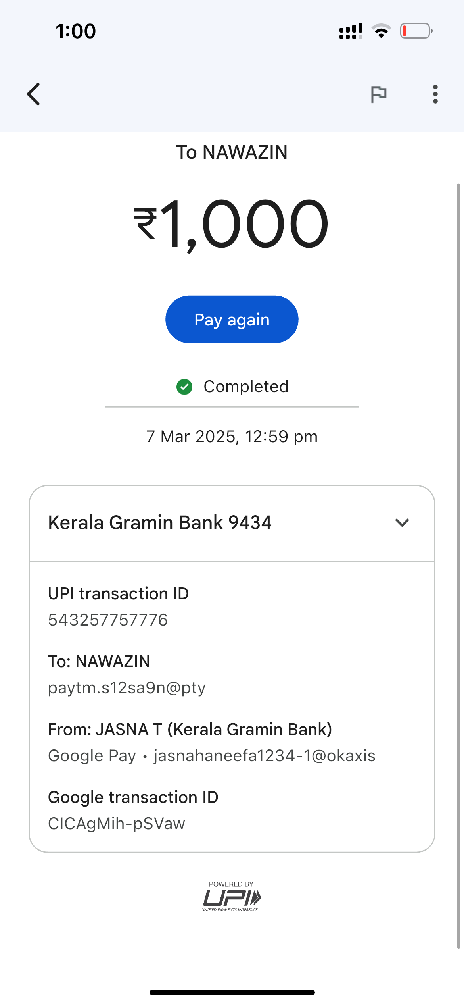Screen dimensions: 464x1005
Task: Tap the 1:00 clock in status bar
Action: pyautogui.click(x=76, y=31)
